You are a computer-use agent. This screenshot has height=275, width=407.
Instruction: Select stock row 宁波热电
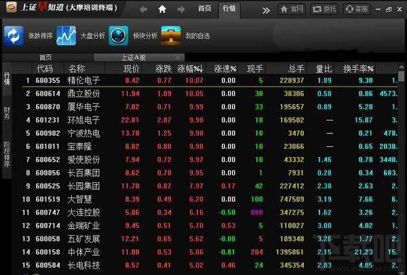(x=210, y=133)
